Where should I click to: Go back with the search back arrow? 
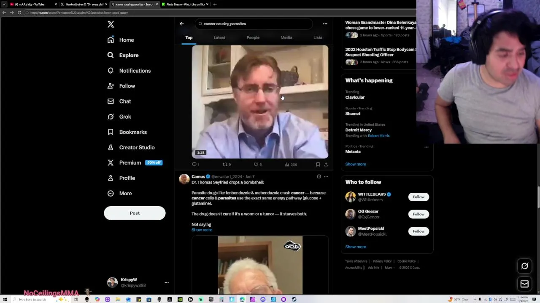click(x=182, y=24)
